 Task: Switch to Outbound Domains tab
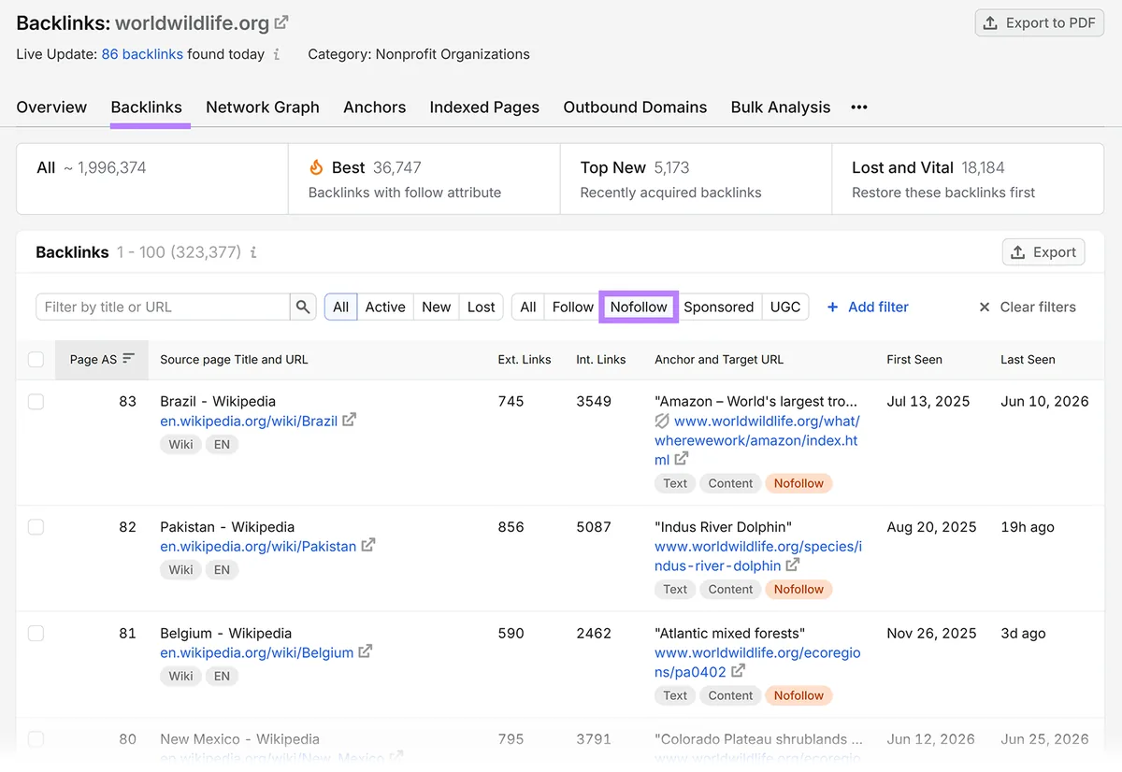(635, 107)
